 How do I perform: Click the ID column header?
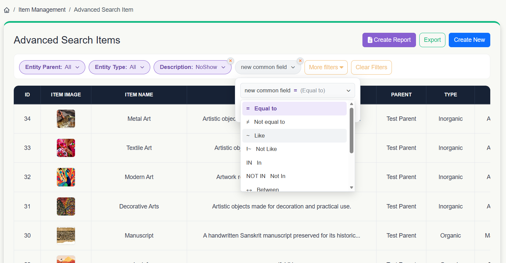[x=27, y=95]
